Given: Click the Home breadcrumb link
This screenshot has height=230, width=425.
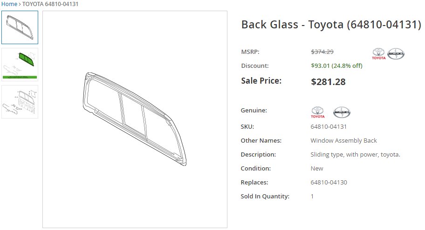Looking at the screenshot, I should pyautogui.click(x=9, y=4).
